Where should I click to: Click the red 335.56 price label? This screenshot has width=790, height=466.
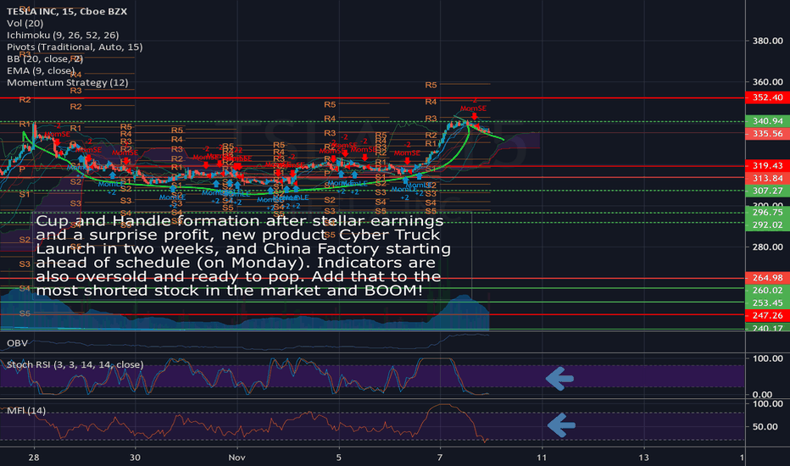click(x=767, y=134)
